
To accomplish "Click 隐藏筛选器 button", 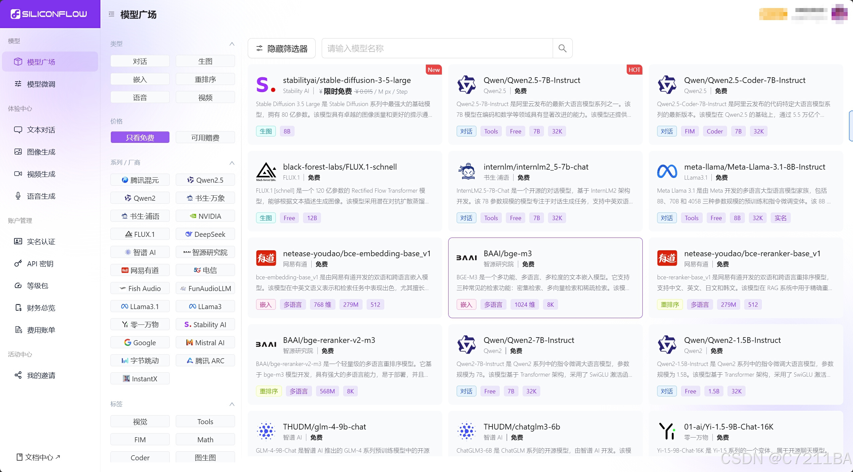I will [x=282, y=49].
